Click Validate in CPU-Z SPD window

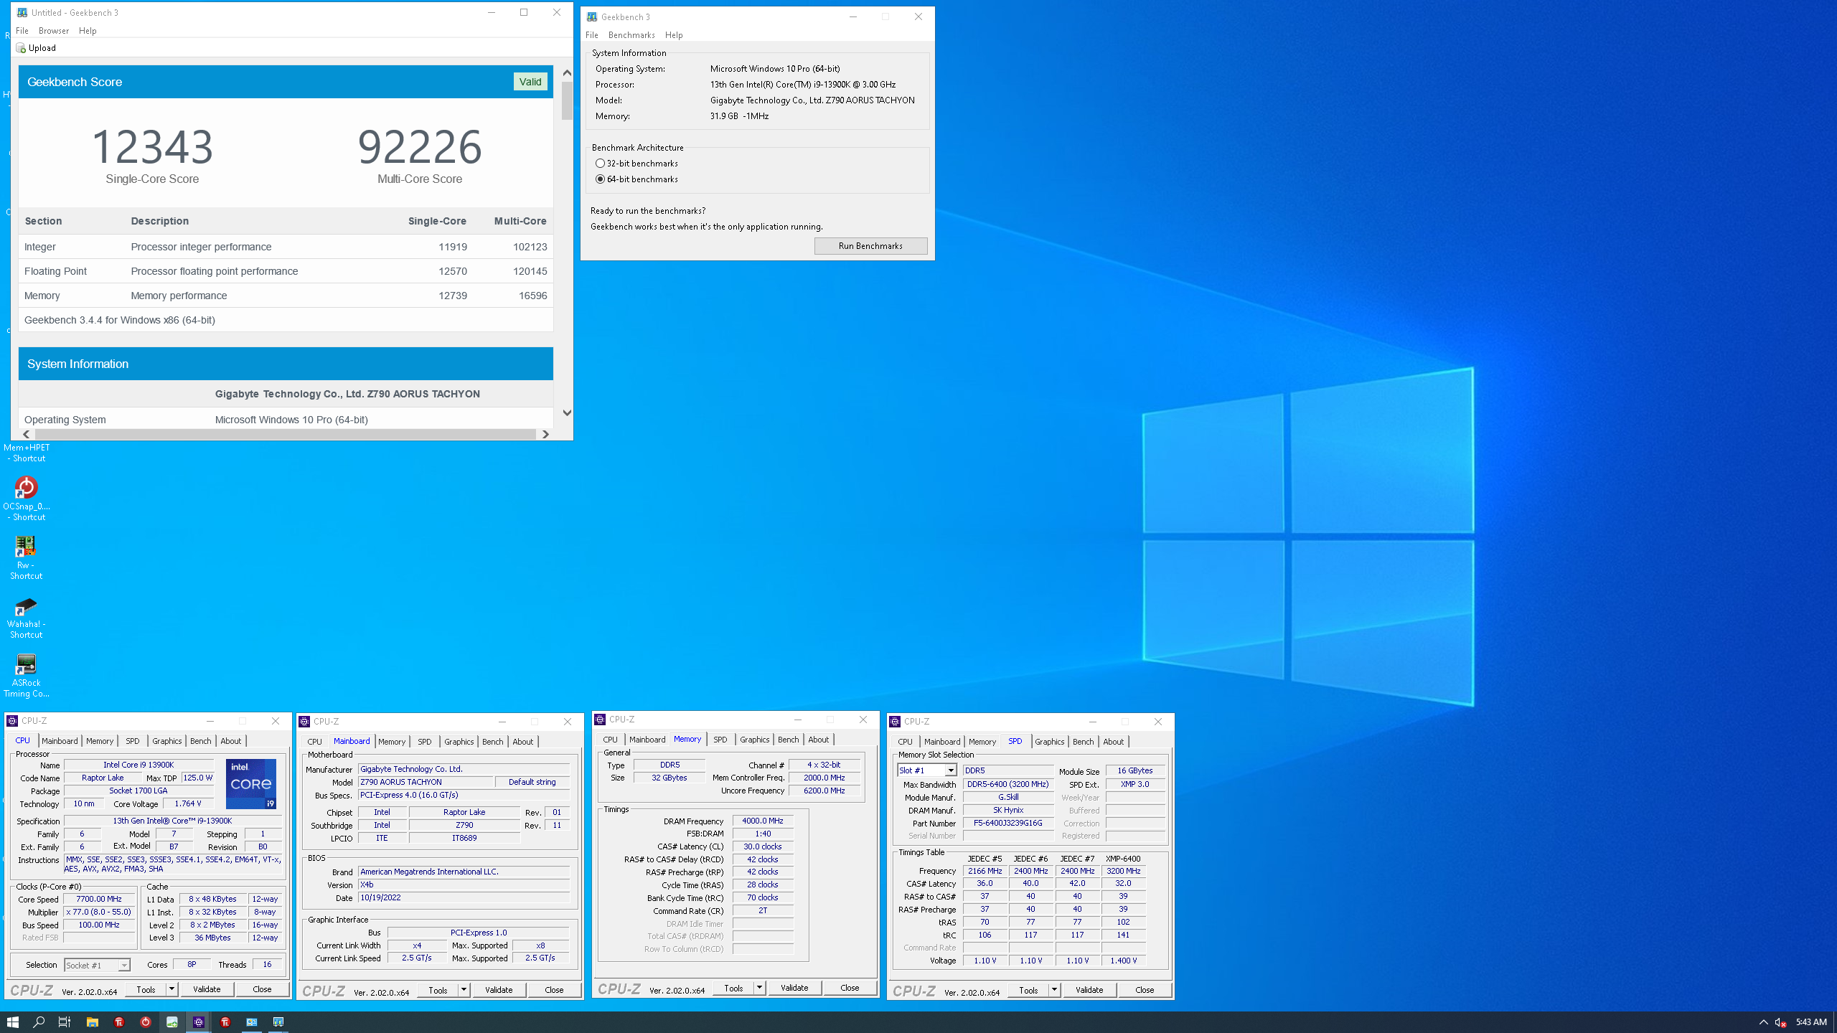1089,990
